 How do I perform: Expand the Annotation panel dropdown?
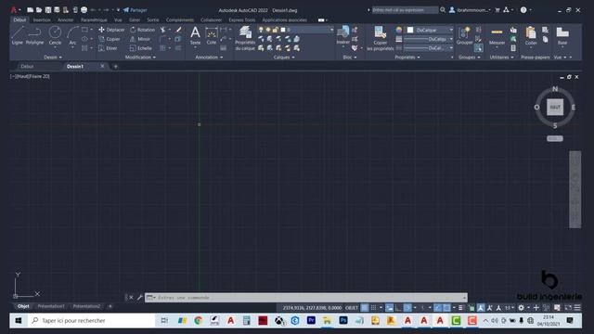[x=209, y=58]
